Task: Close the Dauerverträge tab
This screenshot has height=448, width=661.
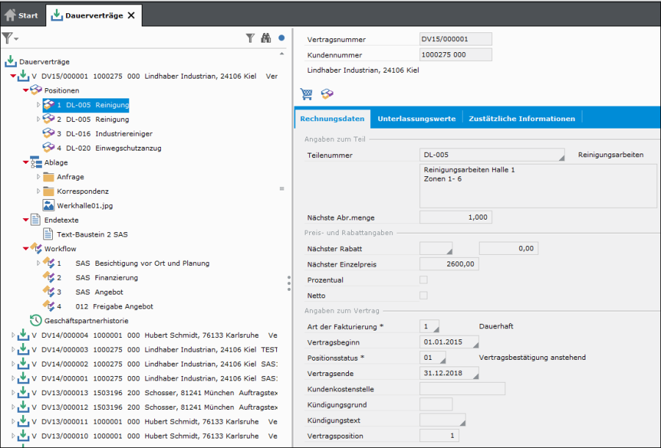Action: [x=131, y=15]
